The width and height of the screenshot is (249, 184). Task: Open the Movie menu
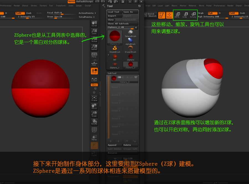click(201, 6)
